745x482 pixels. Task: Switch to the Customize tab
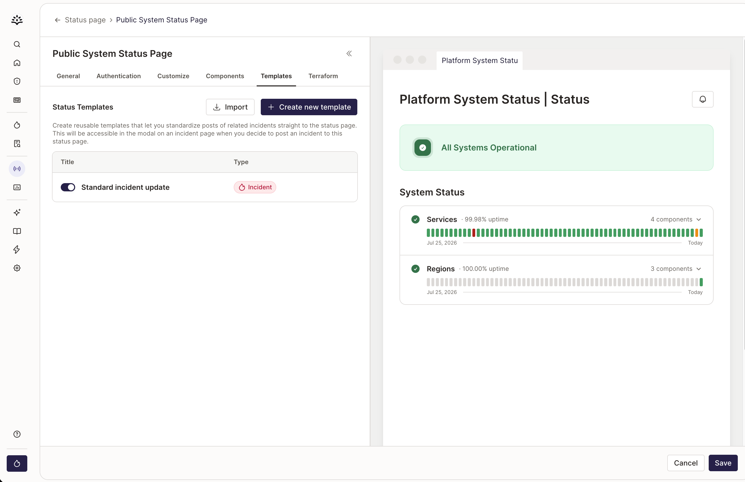tap(173, 76)
